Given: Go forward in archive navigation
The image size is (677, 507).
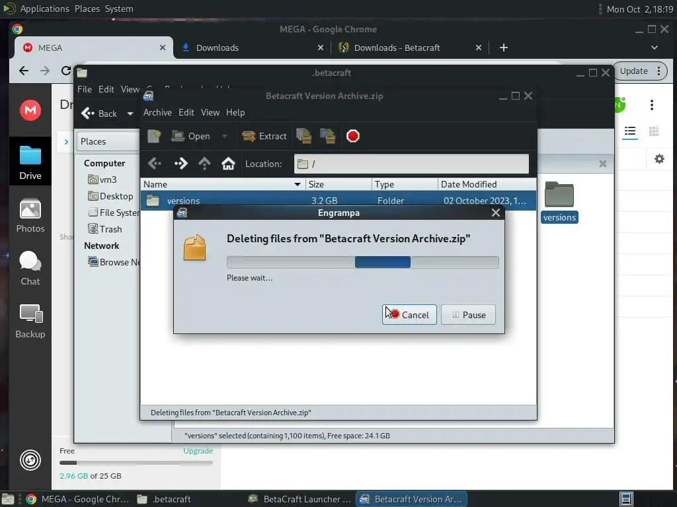Looking at the screenshot, I should click(181, 164).
